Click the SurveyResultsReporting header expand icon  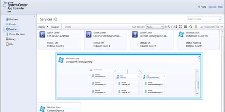(x=164, y=76)
